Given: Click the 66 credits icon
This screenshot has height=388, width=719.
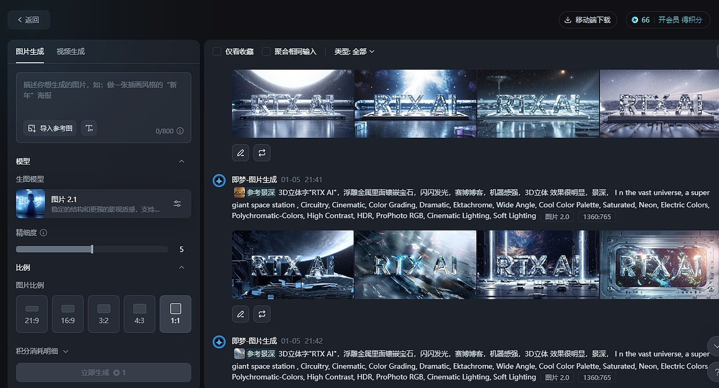Looking at the screenshot, I should click(x=635, y=20).
